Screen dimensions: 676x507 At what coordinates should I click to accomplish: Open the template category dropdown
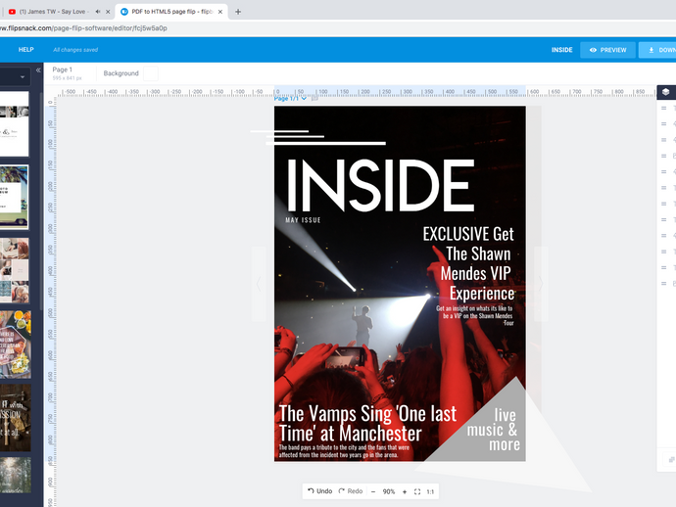23,77
